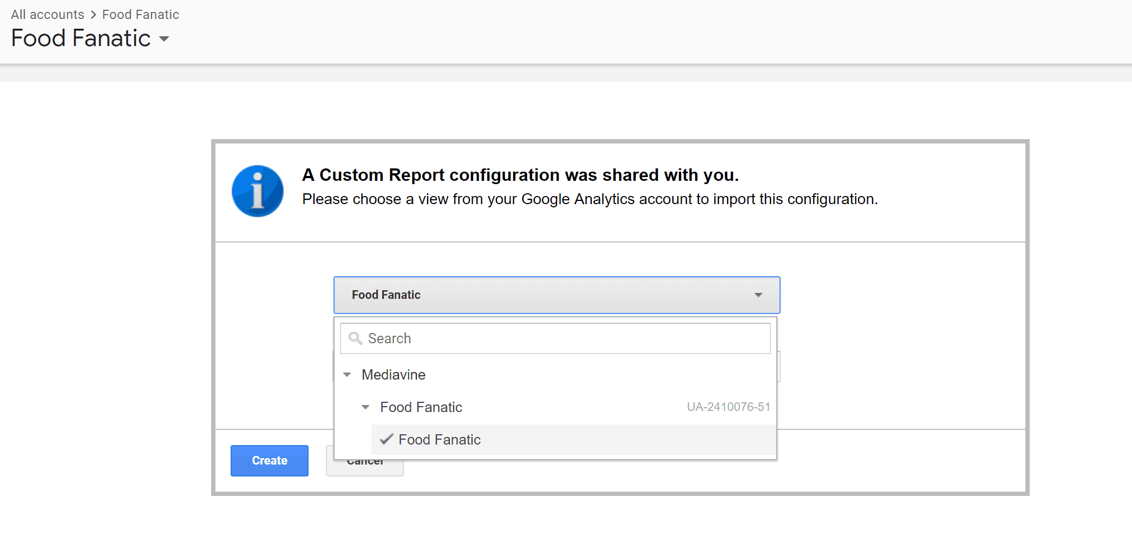Select the checked Food Fanatic view entry
Image resolution: width=1132 pixels, height=542 pixels.
click(439, 440)
